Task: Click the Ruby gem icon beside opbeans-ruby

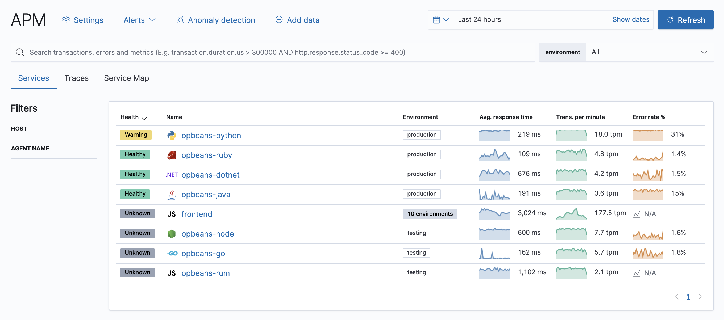Action: (x=172, y=155)
